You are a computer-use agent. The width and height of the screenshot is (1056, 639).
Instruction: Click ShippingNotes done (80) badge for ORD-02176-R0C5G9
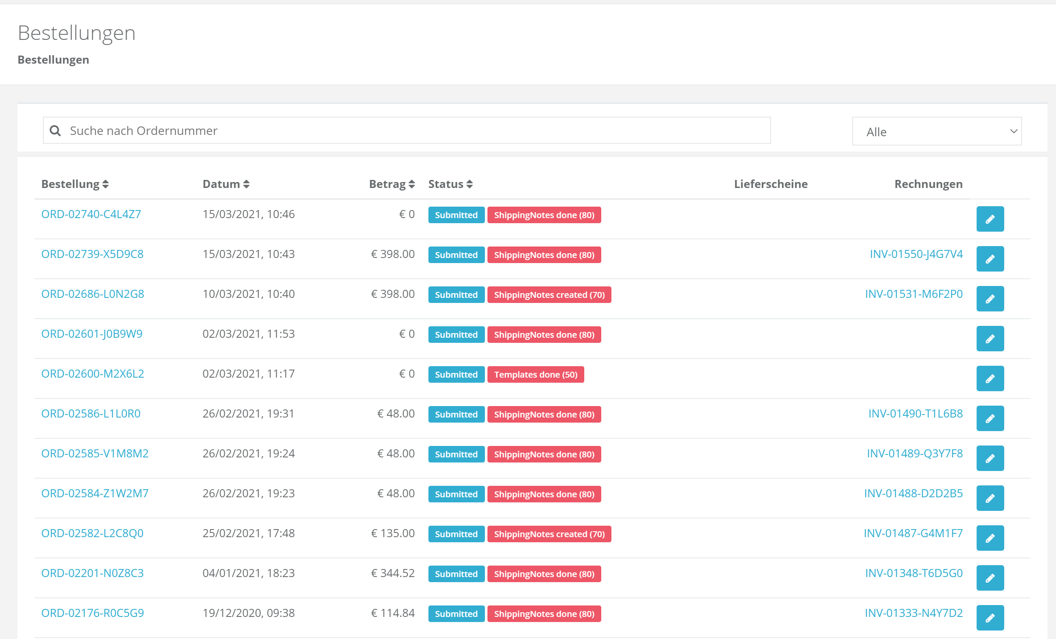[544, 614]
